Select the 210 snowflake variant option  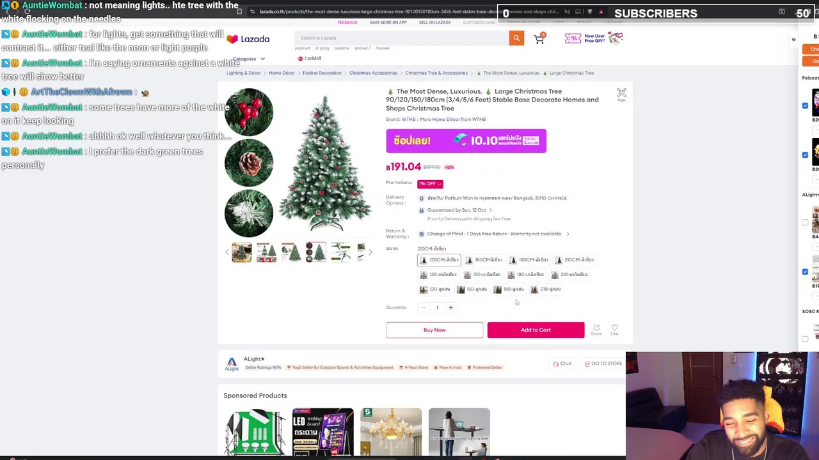569,275
